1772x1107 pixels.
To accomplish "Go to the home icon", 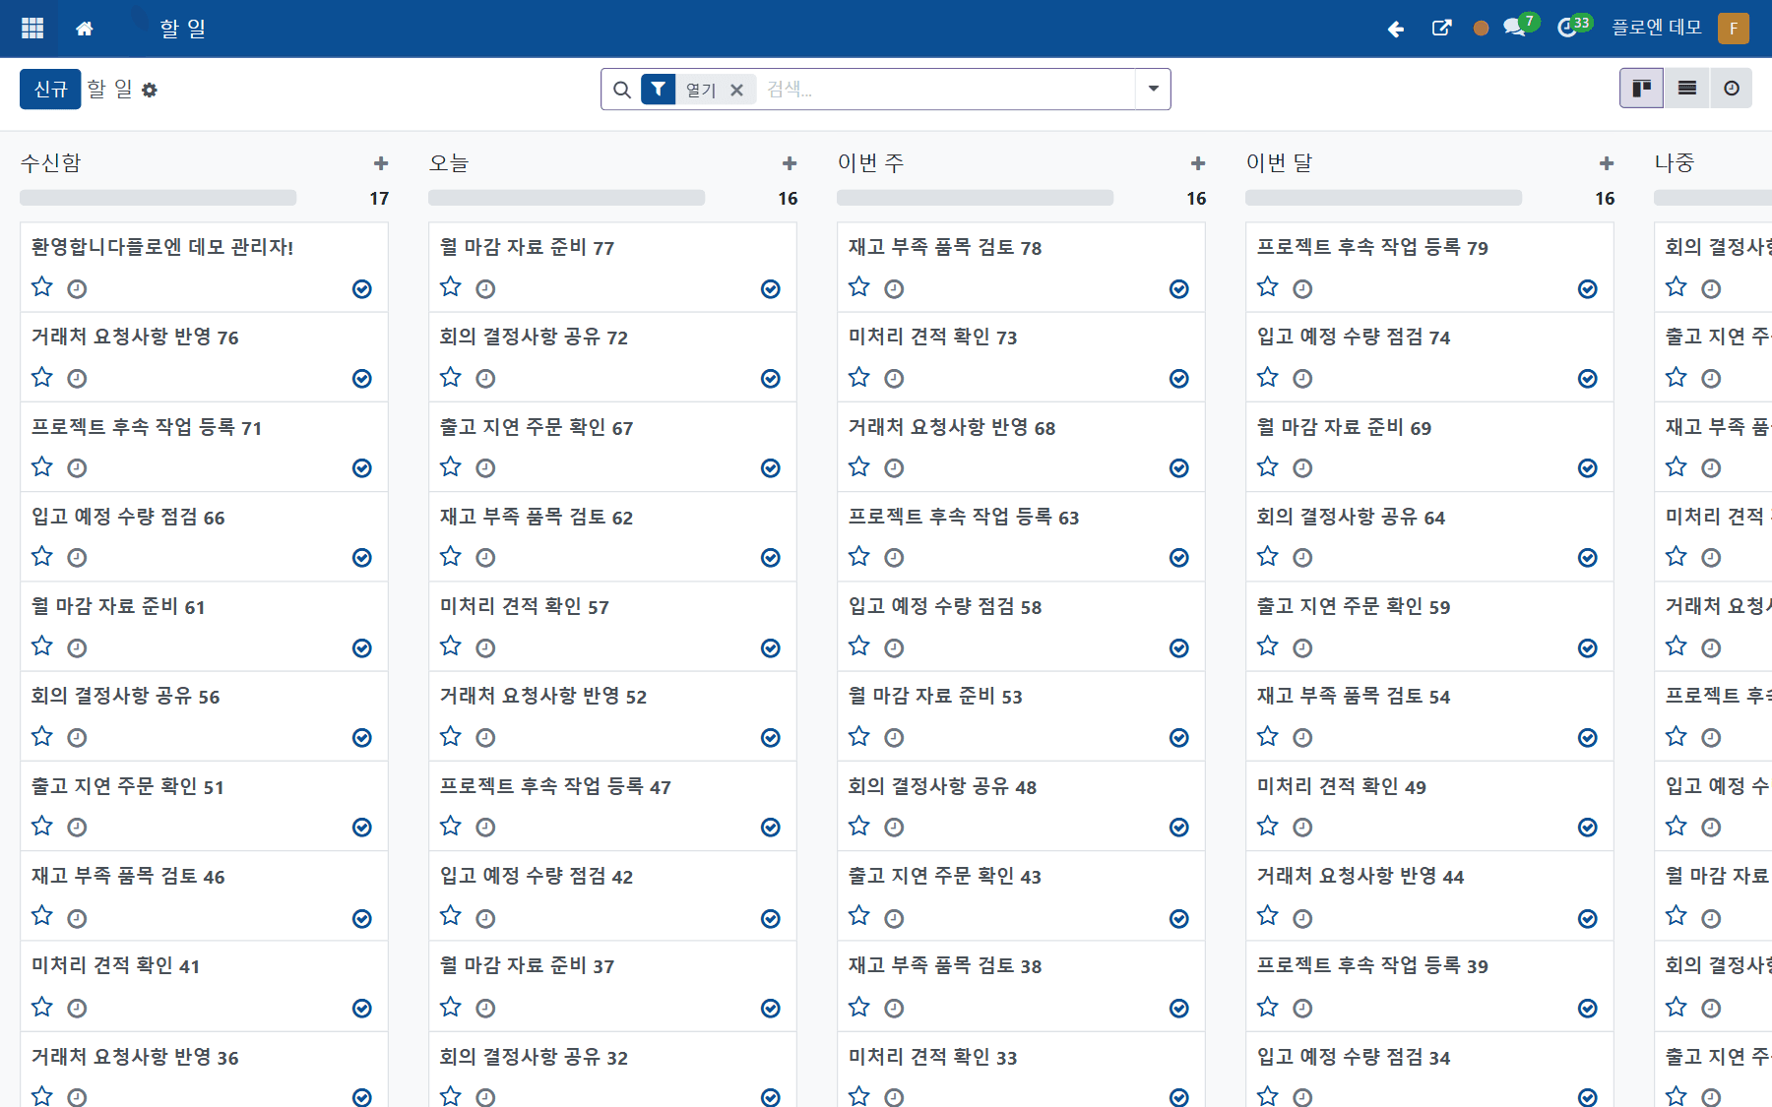I will pos(85,29).
